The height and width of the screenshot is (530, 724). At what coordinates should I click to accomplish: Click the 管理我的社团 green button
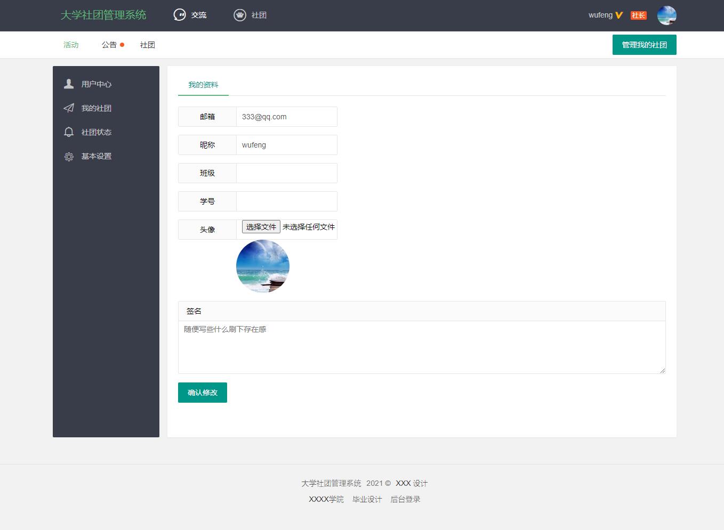644,45
